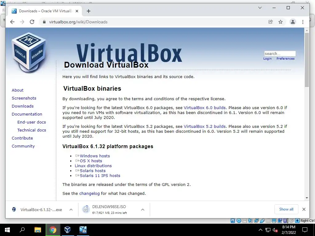Click the address bar URL

(78, 22)
